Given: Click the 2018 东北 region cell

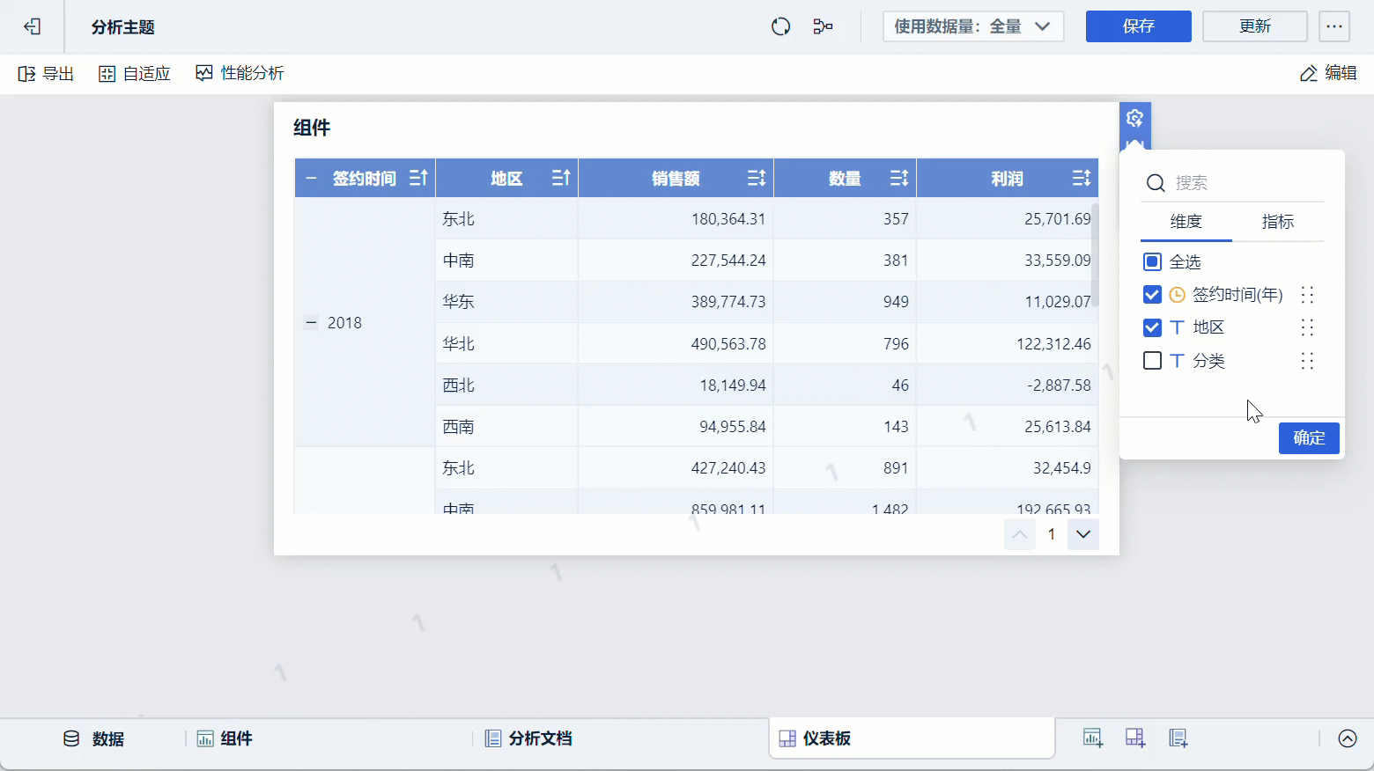Looking at the screenshot, I should pos(506,219).
